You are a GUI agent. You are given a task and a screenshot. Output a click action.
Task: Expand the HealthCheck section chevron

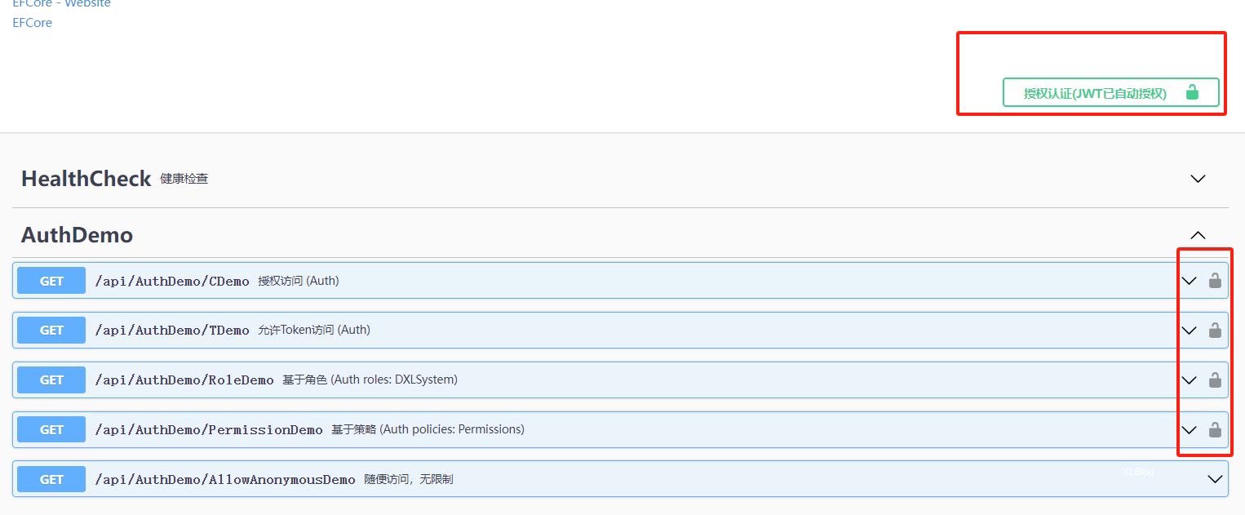(1198, 179)
